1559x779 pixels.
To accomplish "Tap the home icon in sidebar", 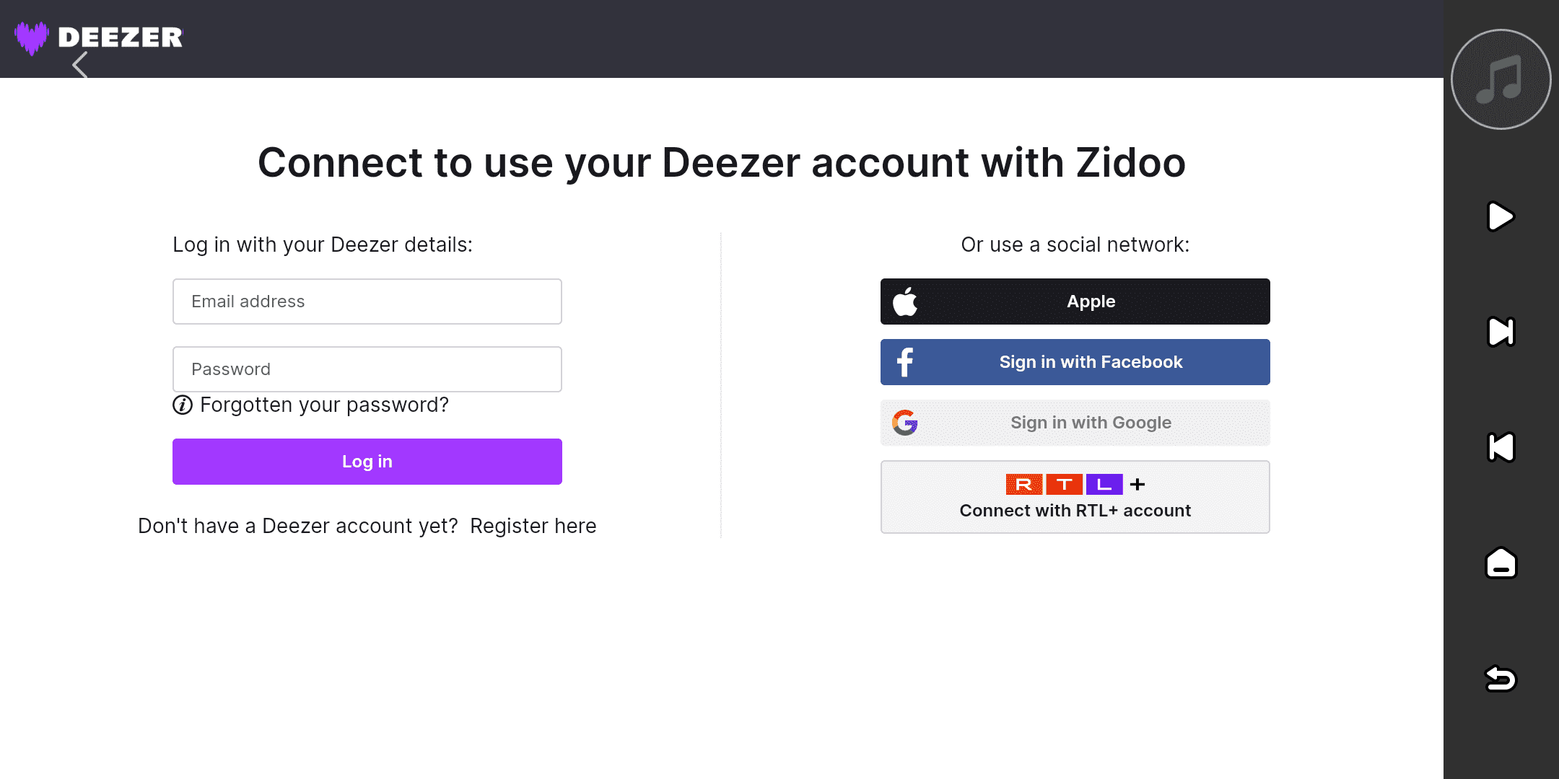I will point(1501,563).
